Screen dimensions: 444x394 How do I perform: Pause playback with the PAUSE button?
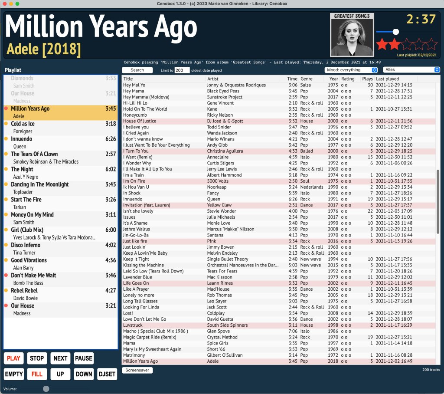point(84,358)
